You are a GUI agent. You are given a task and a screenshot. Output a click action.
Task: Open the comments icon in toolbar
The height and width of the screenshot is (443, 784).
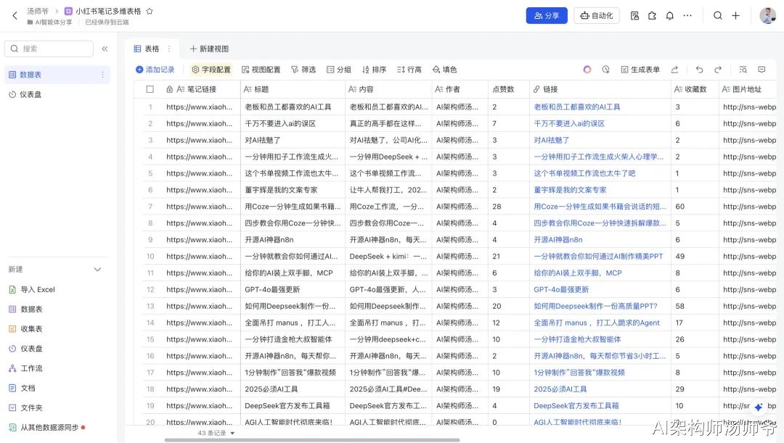coord(761,70)
